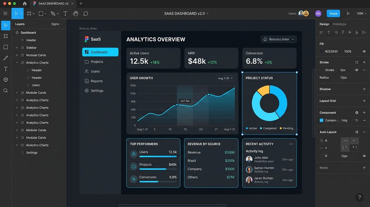Open the SAAS DASHBOARD v2.0 title dropdown

(x=186, y=13)
